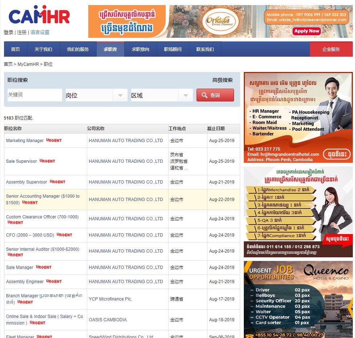Open 职场顾问 menu item

173,49
